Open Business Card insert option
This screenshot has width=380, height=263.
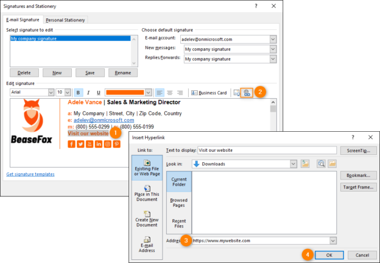209,93
